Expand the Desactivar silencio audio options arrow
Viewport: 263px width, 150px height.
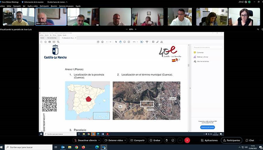click(x=99, y=140)
